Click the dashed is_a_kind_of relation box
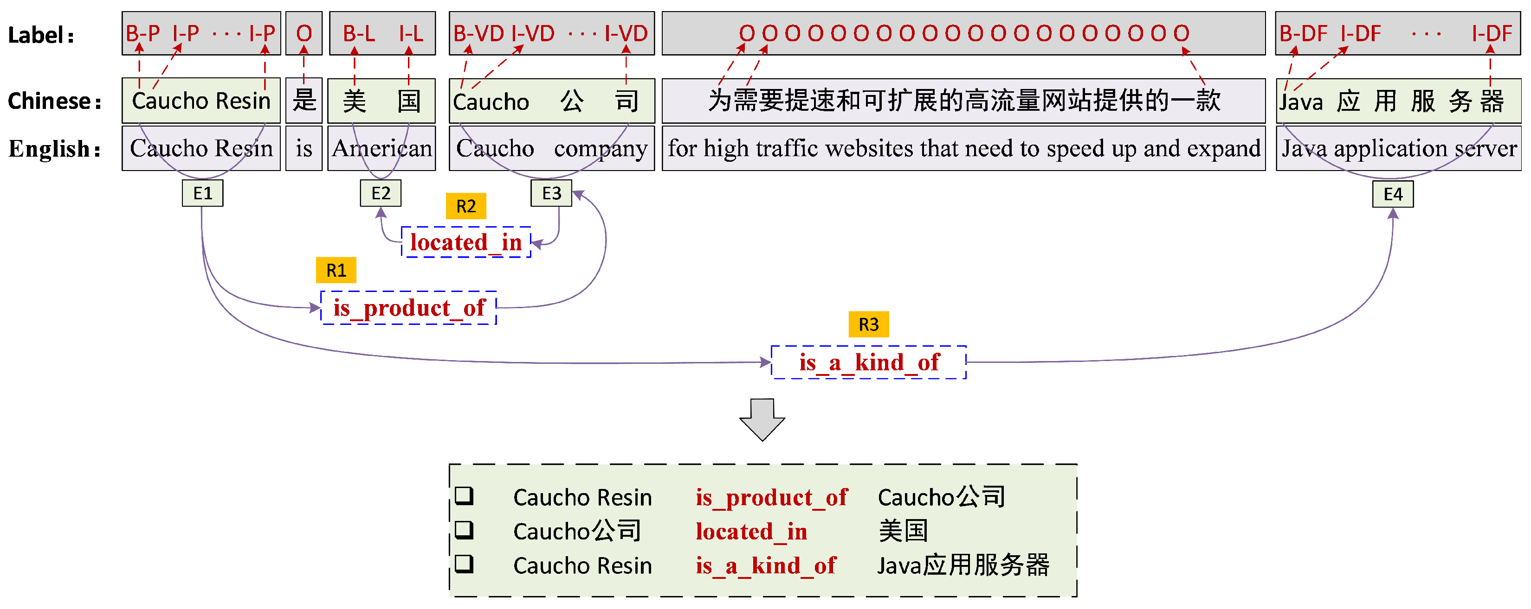The image size is (1531, 609). click(x=868, y=362)
